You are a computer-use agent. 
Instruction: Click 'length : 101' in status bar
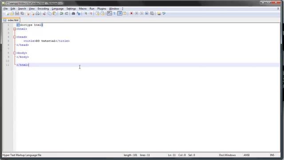click(130, 155)
